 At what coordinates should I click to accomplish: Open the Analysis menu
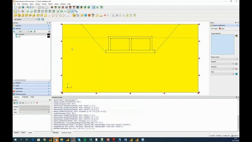coord(38,4)
